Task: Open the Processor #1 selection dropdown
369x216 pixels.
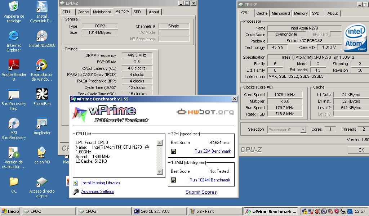Action: click(x=303, y=130)
